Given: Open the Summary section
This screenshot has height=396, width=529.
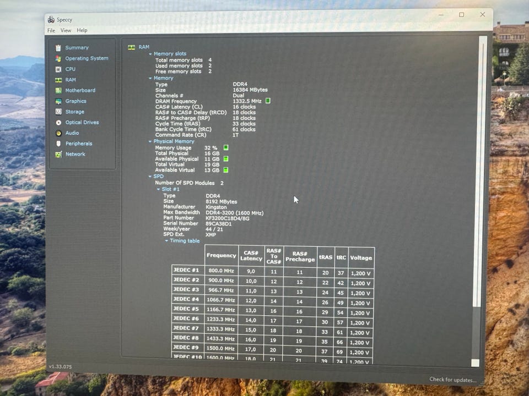Looking at the screenshot, I should [x=77, y=48].
